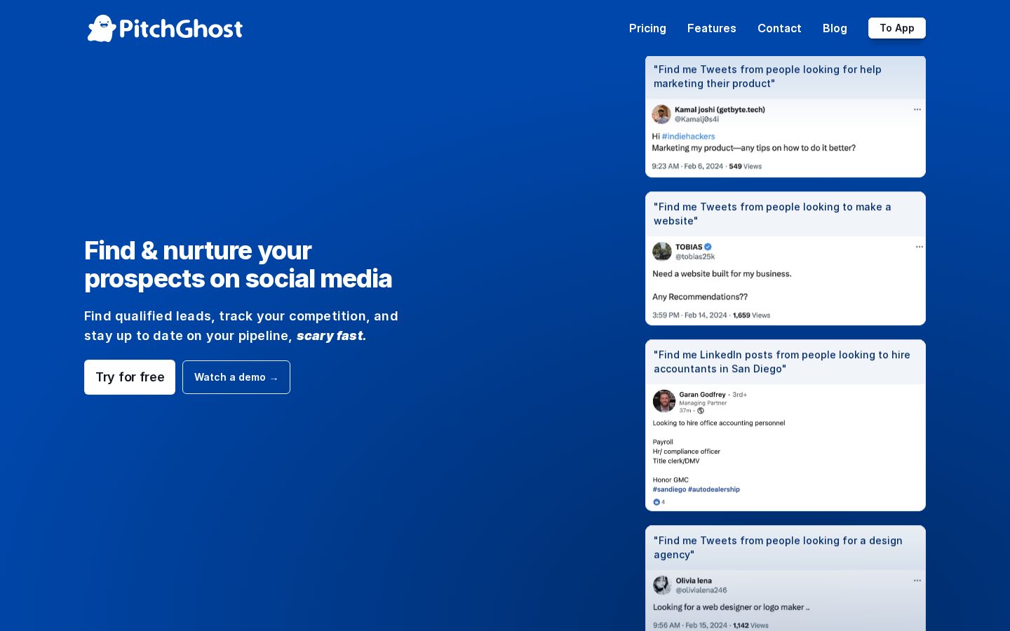Click the 'looking to make a website' prompt

point(772,214)
